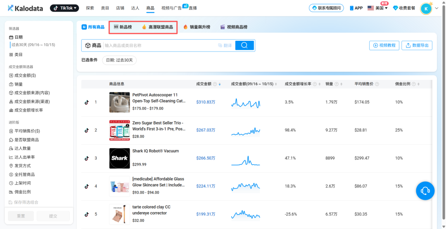Open the 上架时间 filter
Image resolution: width=446 pixels, height=229 pixels.
pos(20,183)
